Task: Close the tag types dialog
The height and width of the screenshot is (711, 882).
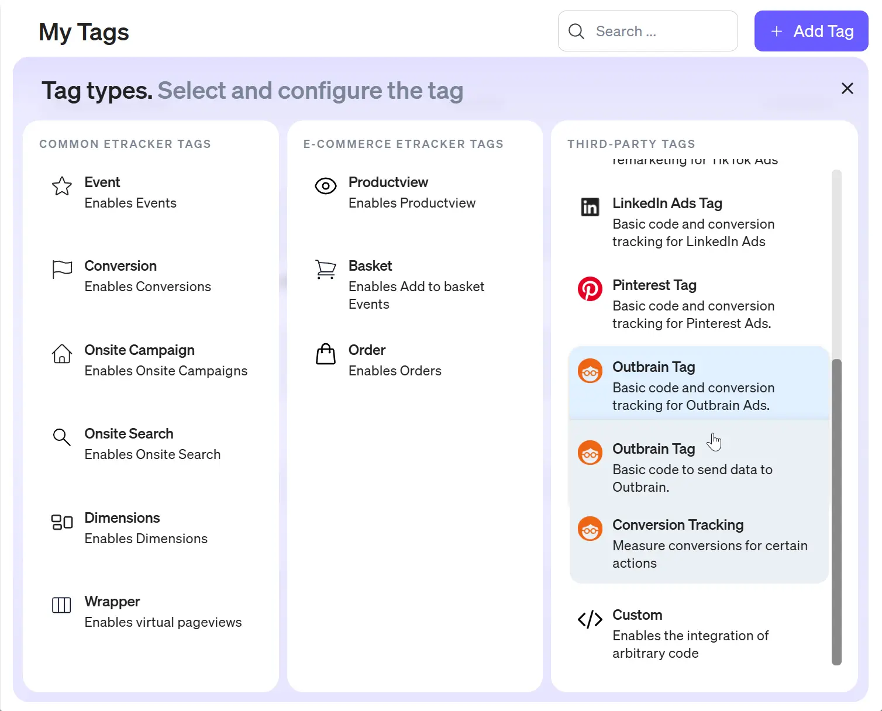Action: tap(847, 88)
